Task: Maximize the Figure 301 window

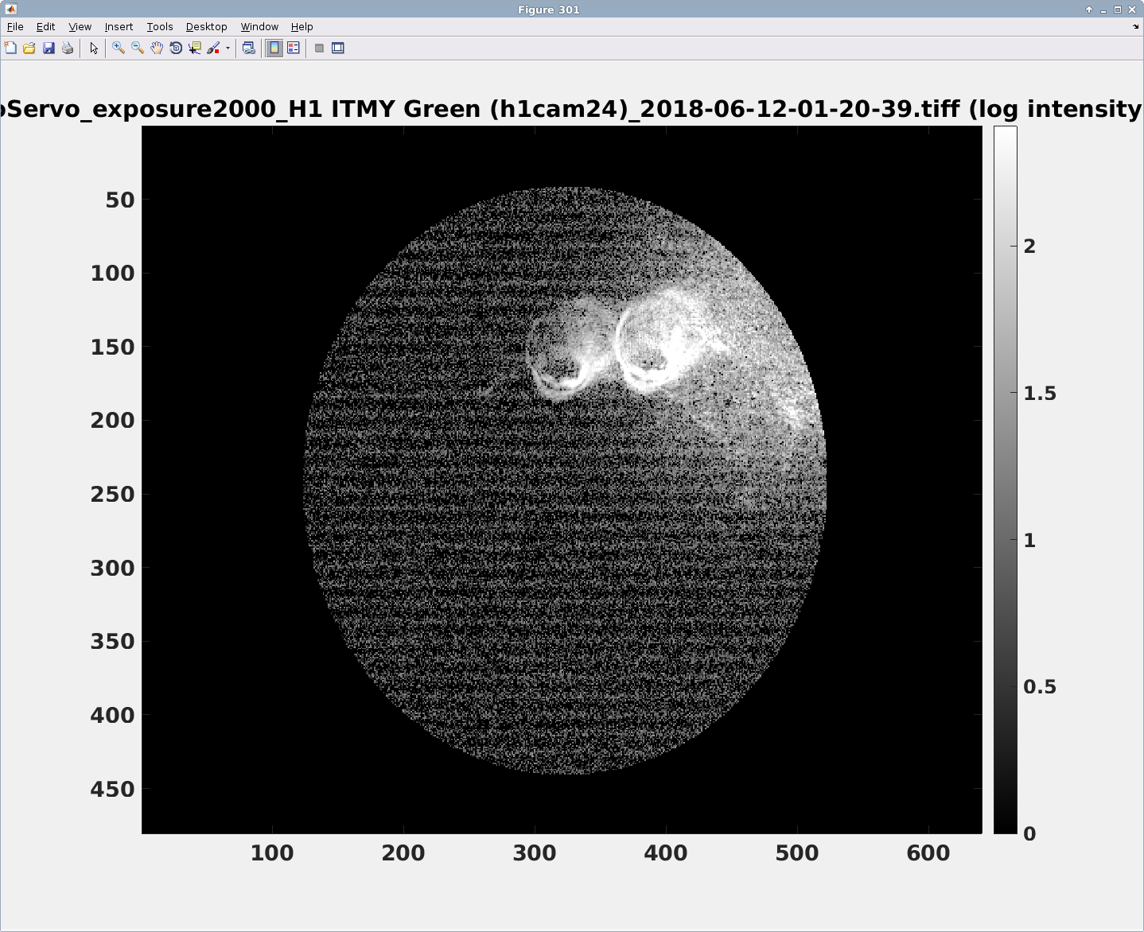Action: click(x=1118, y=10)
